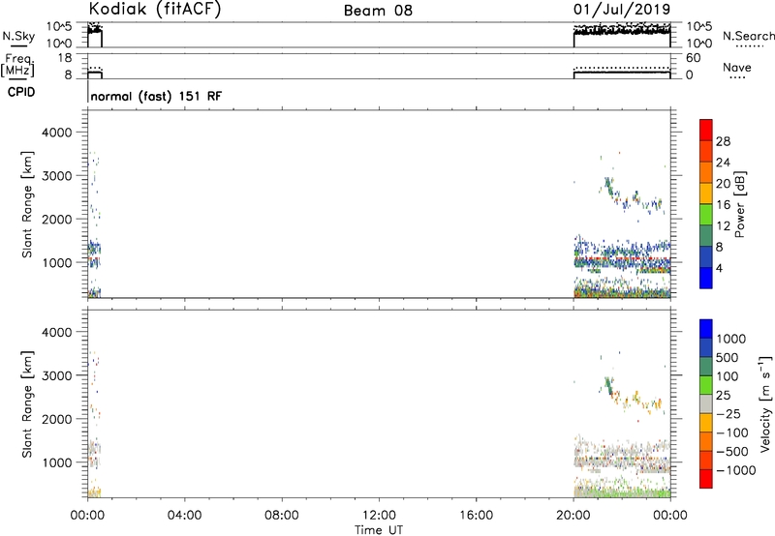Click the 'Nave' legend label
Viewport: 775px width, 536px height.
tap(737, 68)
